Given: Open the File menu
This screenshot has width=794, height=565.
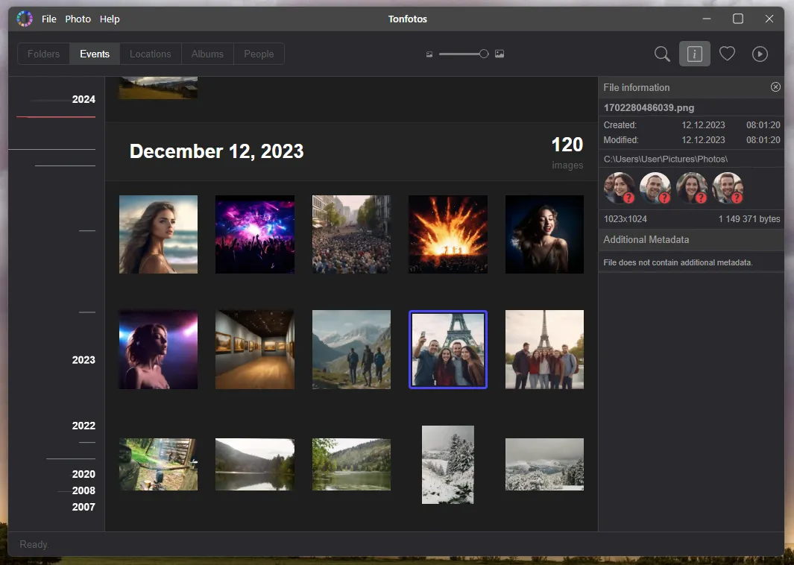Looking at the screenshot, I should (x=49, y=19).
